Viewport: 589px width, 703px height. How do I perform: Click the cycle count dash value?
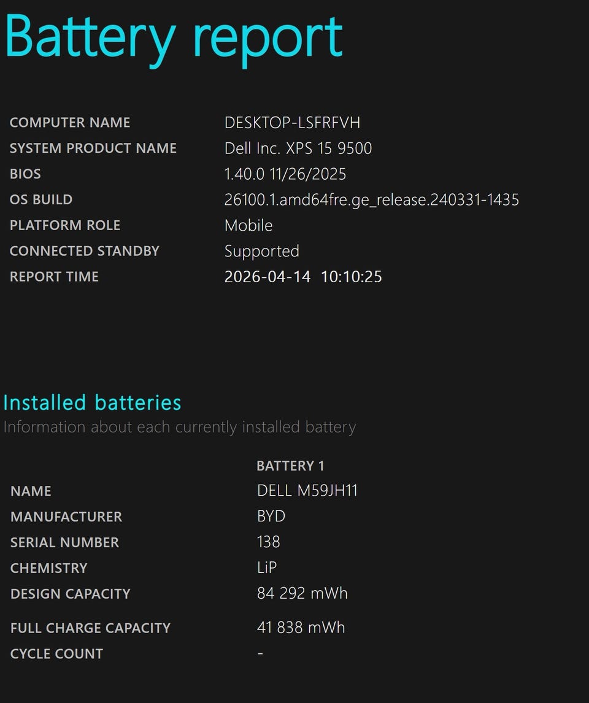click(261, 653)
